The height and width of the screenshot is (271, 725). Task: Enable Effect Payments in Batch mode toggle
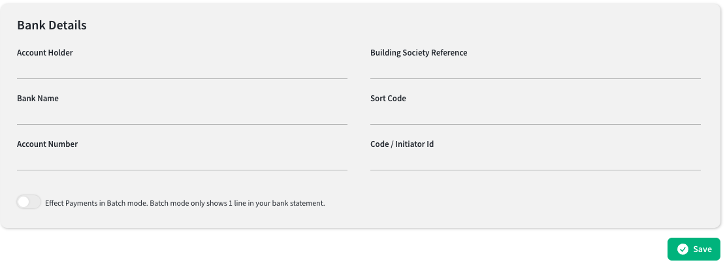pyautogui.click(x=29, y=202)
